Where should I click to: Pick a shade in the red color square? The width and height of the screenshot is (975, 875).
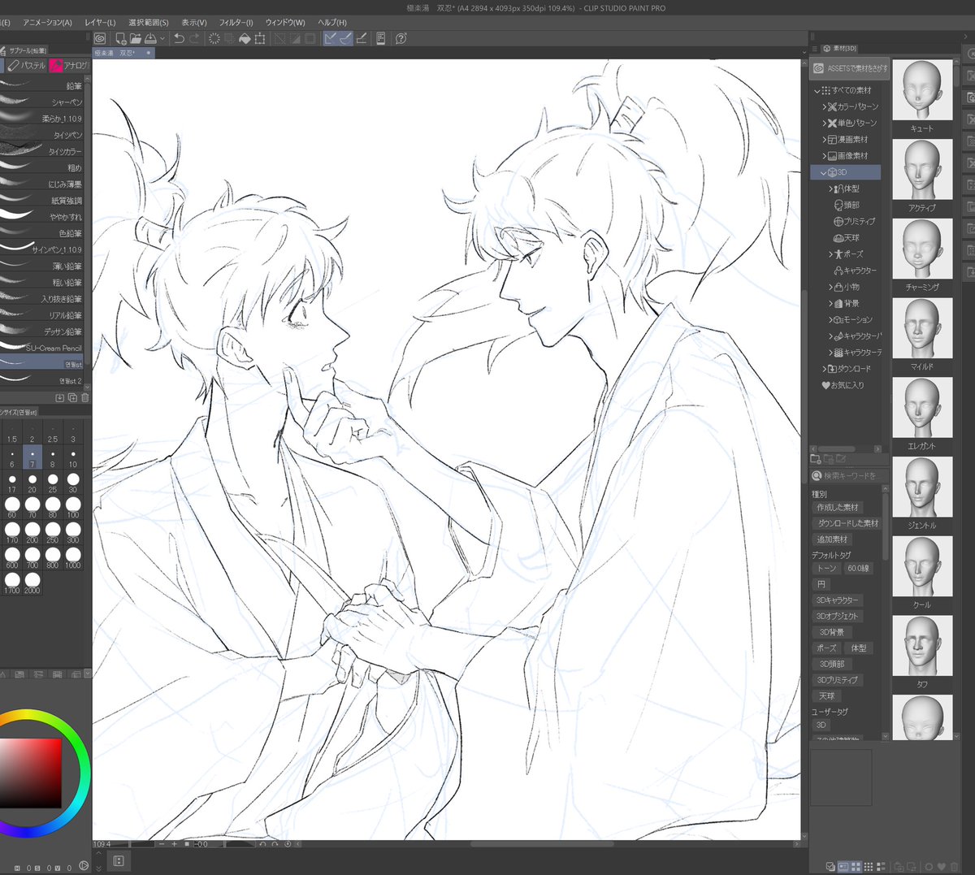point(31,772)
